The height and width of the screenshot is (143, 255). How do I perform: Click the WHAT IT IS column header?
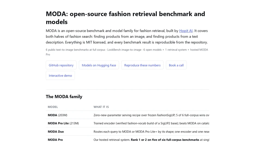101,107
